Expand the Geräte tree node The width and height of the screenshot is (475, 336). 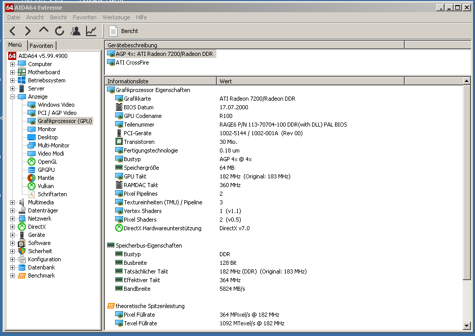12,235
